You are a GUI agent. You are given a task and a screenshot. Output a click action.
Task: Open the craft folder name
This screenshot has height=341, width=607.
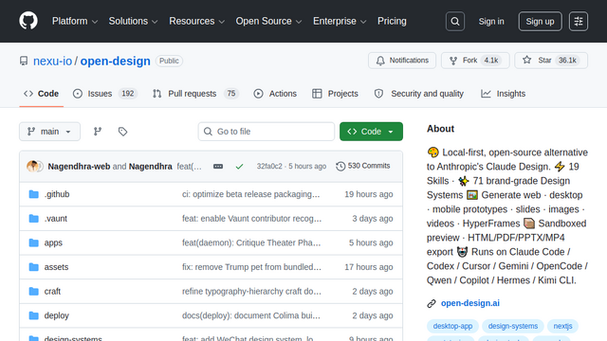52,291
